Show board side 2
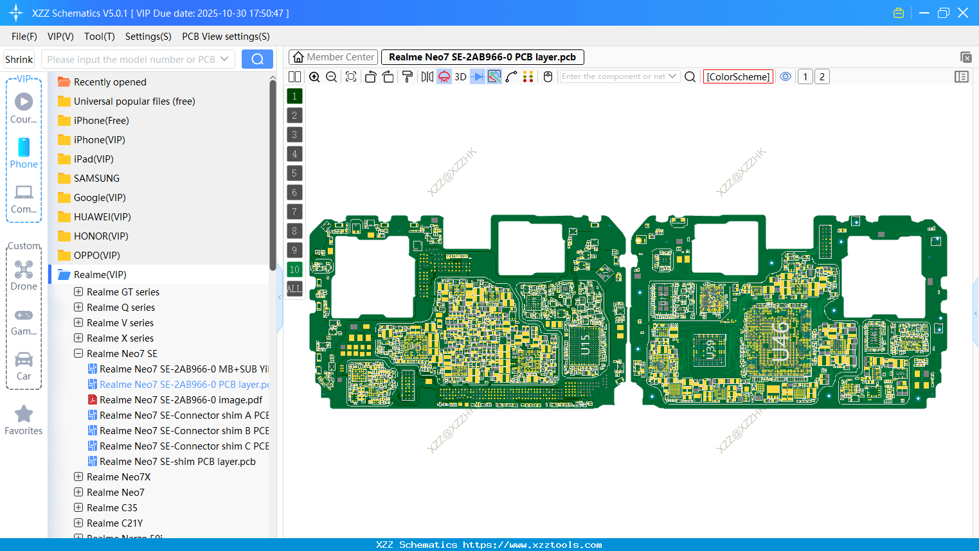The width and height of the screenshot is (979, 551). point(822,76)
